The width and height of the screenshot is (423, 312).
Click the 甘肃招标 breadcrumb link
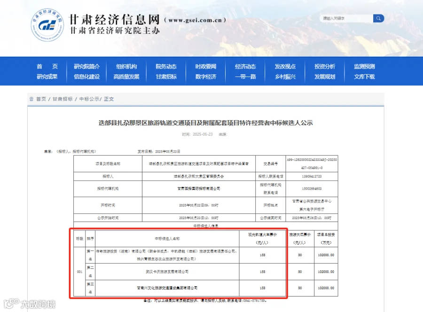point(63,99)
